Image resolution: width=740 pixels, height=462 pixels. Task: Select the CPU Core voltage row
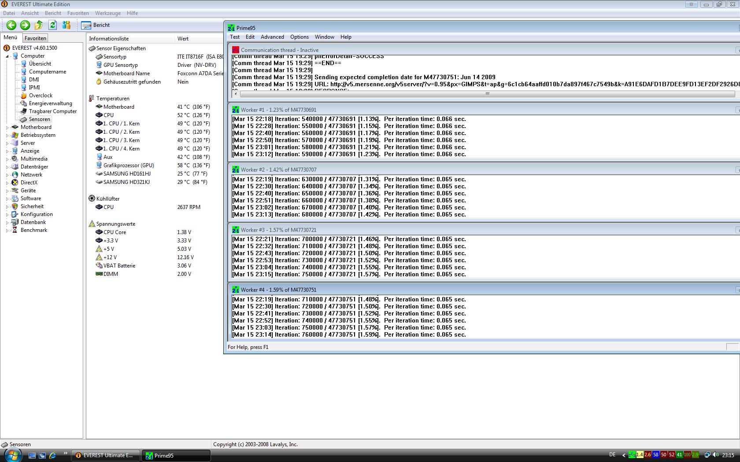(155, 232)
